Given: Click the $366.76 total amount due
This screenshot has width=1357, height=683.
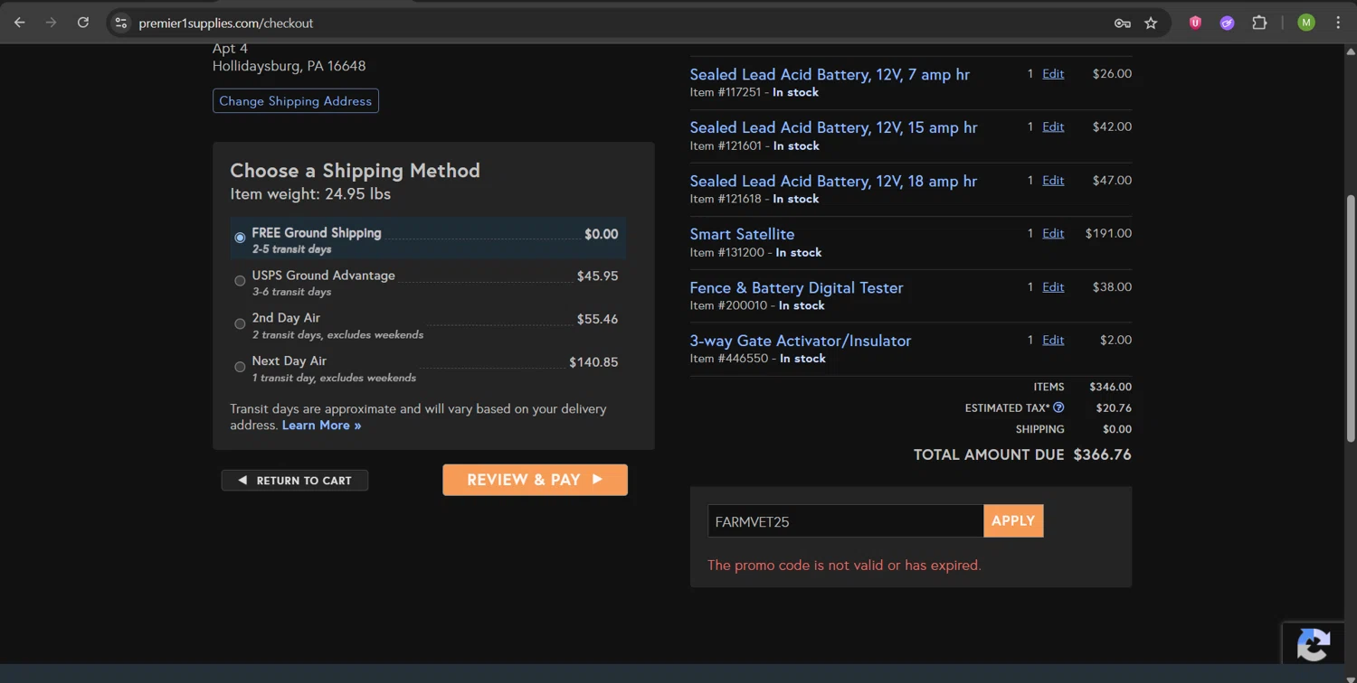Looking at the screenshot, I should pyautogui.click(x=1102, y=454).
